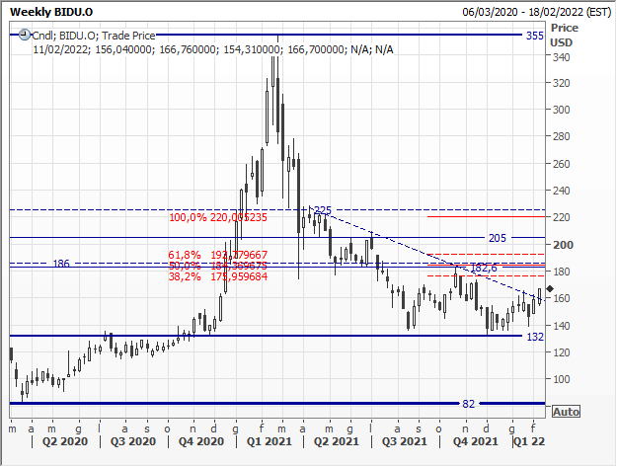617x467 pixels.
Task: Click the Weekly BIDU.O chart title
Action: [51, 11]
